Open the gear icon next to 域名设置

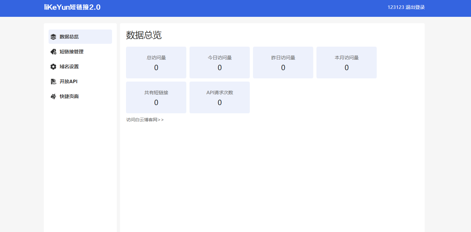(x=53, y=66)
